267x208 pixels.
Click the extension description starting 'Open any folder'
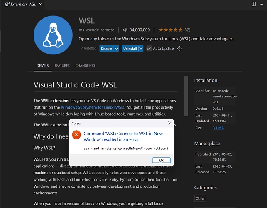coord(157,39)
